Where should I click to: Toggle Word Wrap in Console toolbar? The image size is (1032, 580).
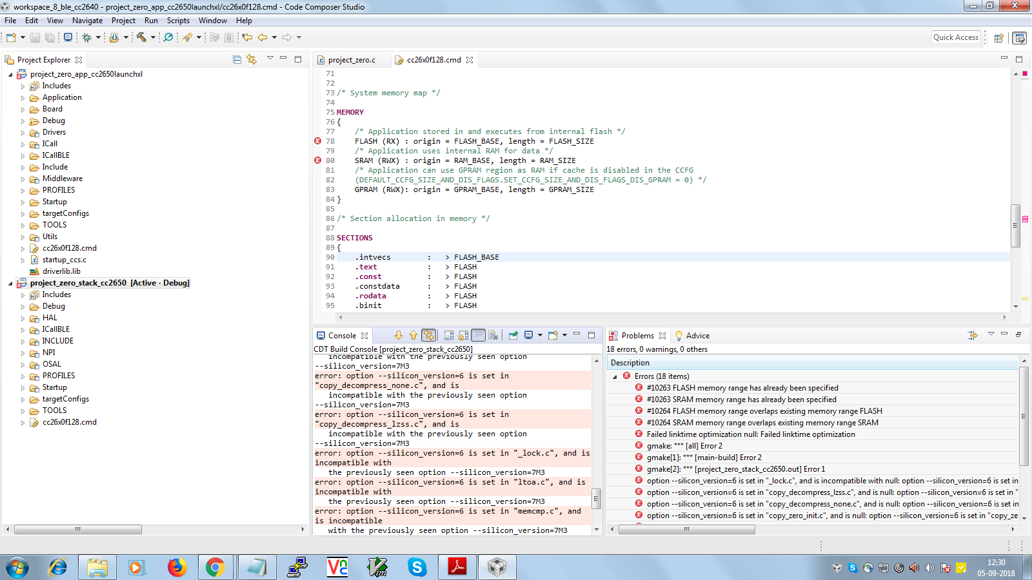point(478,335)
